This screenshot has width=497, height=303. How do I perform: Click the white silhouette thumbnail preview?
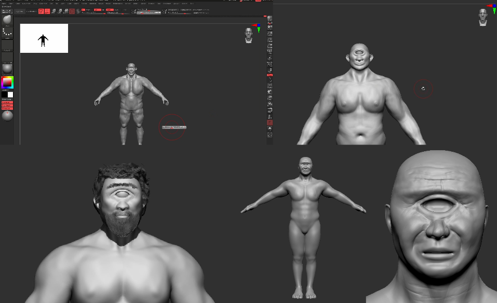(x=44, y=38)
